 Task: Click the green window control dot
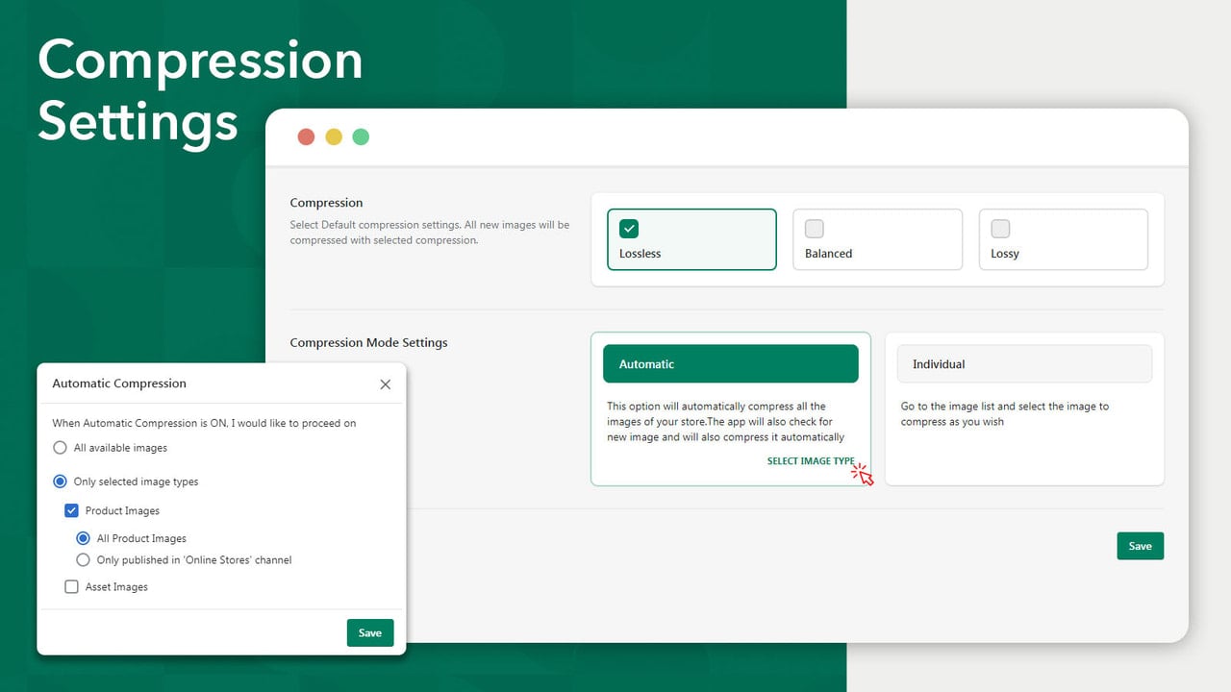click(x=361, y=136)
